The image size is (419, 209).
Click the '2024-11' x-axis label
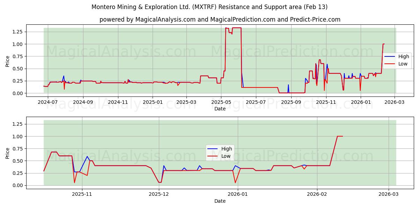click(x=118, y=102)
